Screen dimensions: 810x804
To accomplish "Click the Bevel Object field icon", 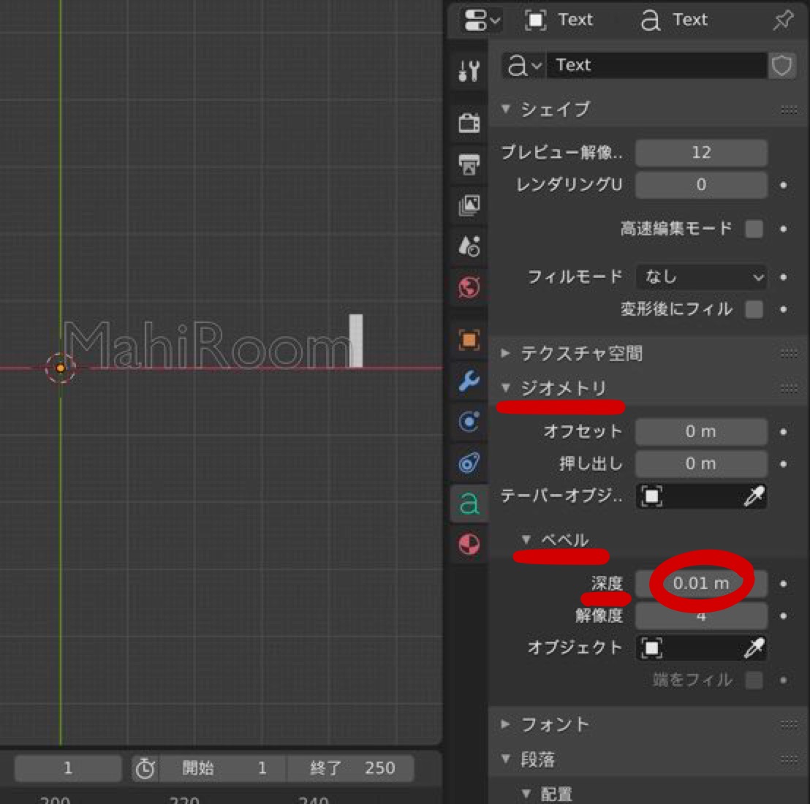I will (651, 648).
